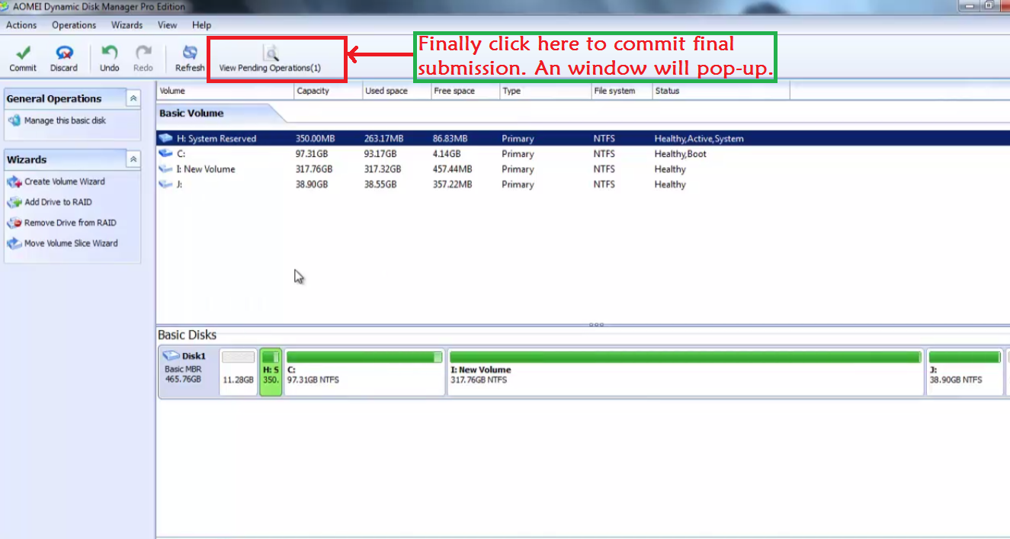
Task: Collapse the General Operations panel
Action: point(133,98)
